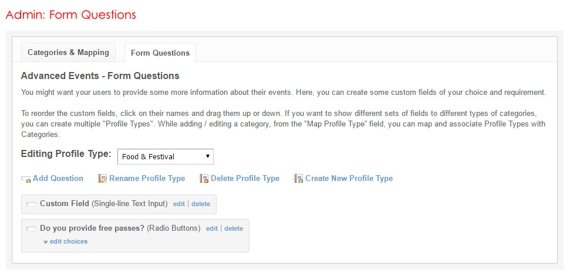The image size is (570, 277).
Task: Open edit choices for free passes question
Action: click(69, 241)
